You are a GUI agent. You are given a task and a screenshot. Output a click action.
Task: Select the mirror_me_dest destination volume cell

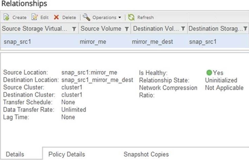click(x=152, y=41)
